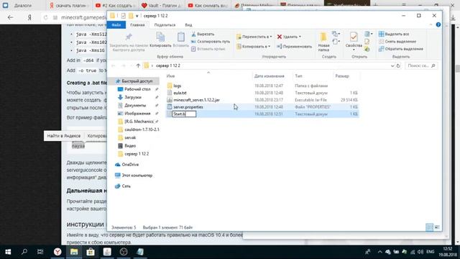The image size is (460, 259).
Task: Open the Переместить в dropdown
Action: pyautogui.click(x=254, y=37)
